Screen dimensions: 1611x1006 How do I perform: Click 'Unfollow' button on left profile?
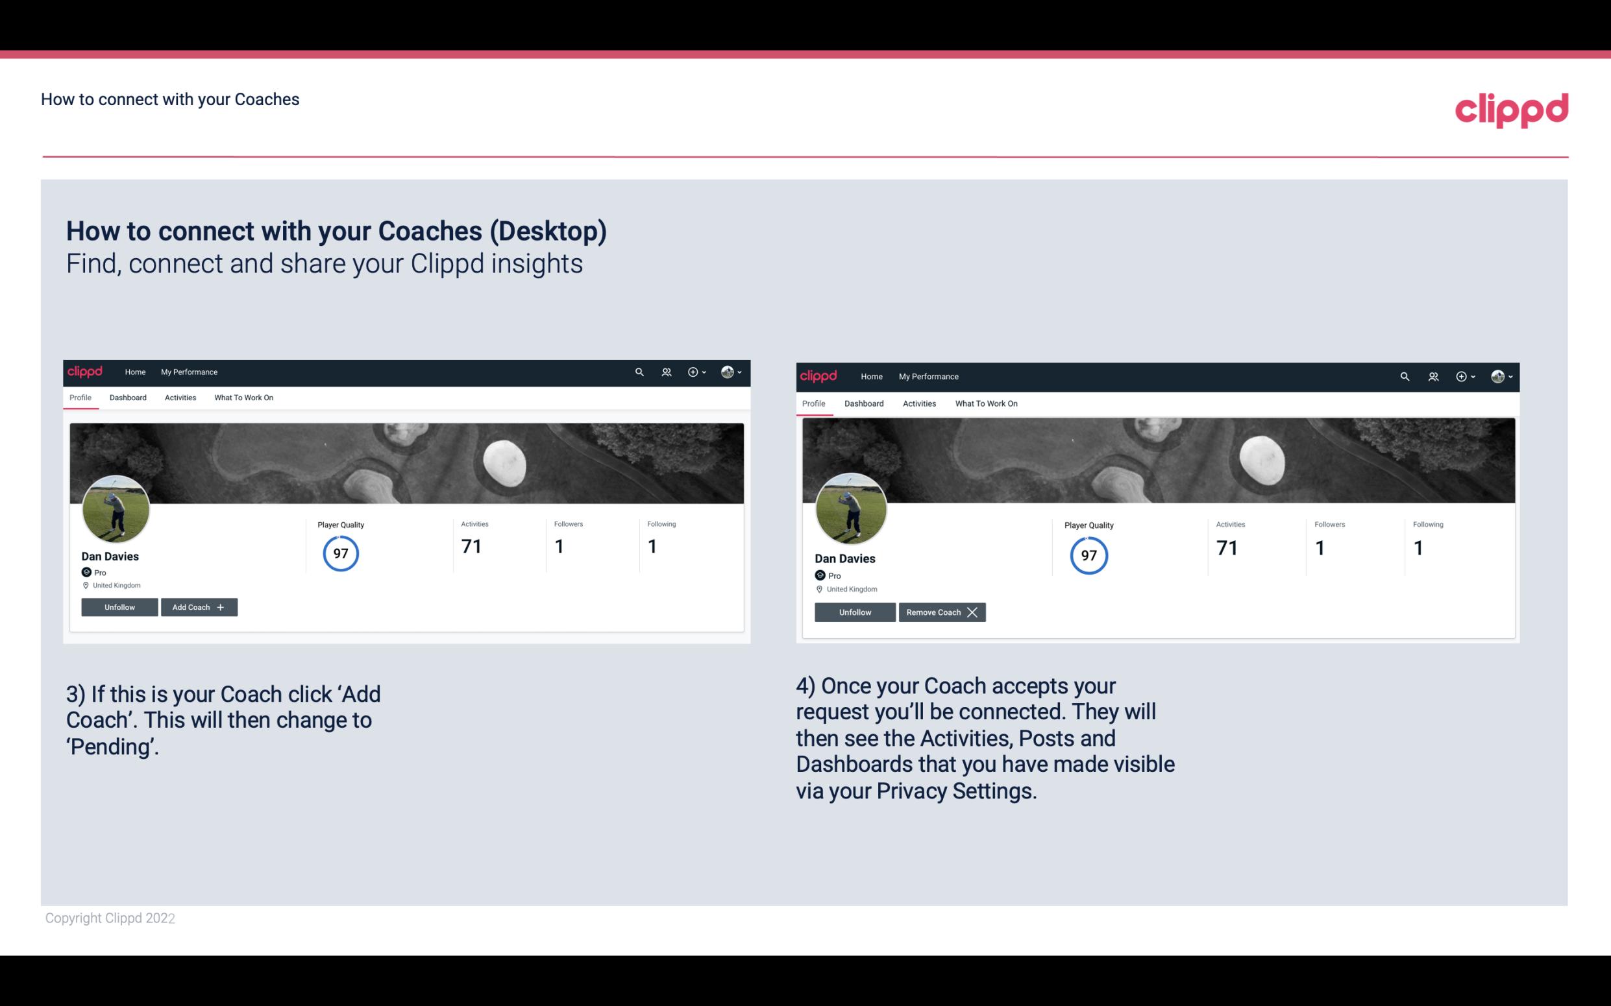[119, 606]
